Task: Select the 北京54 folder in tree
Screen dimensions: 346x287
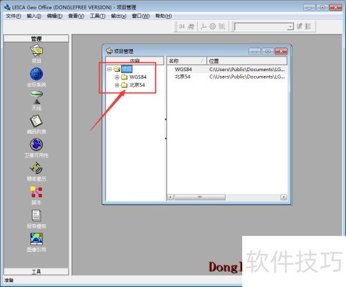Action: pos(137,85)
